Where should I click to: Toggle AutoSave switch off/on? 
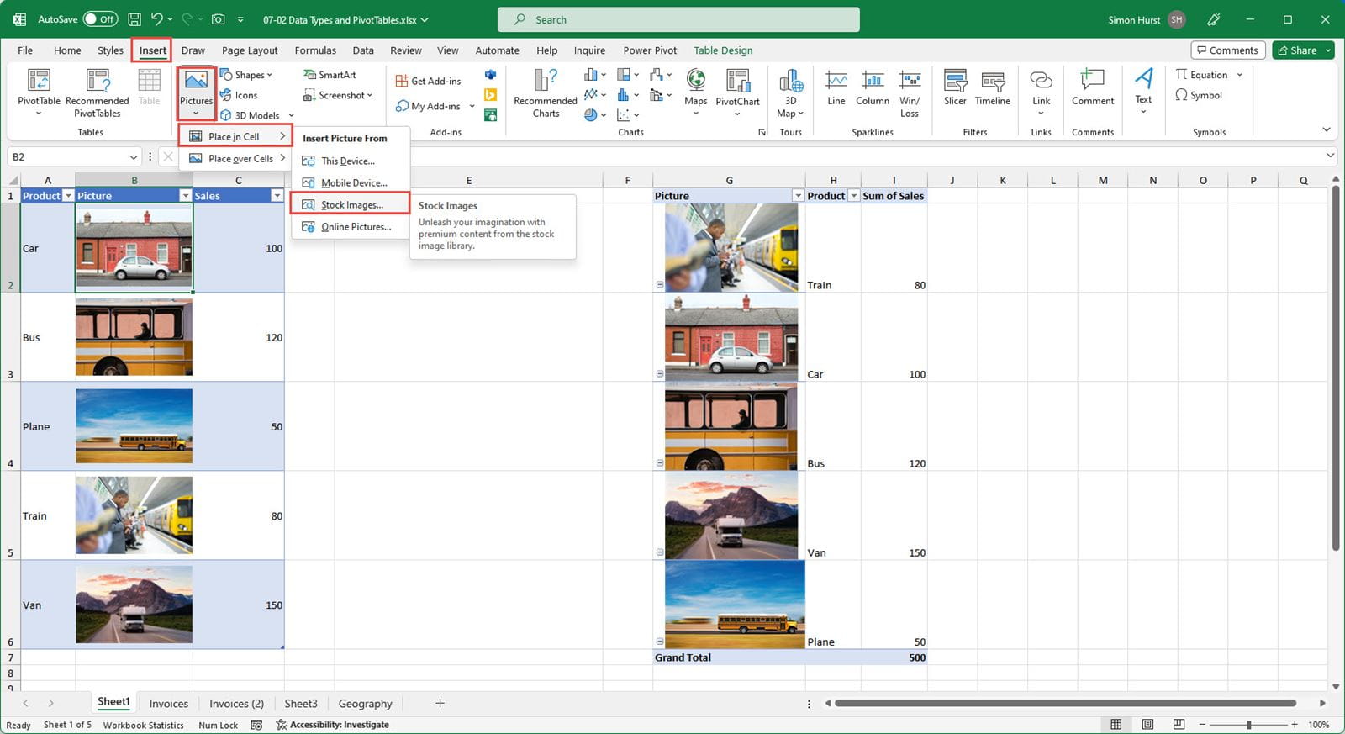[x=100, y=19]
